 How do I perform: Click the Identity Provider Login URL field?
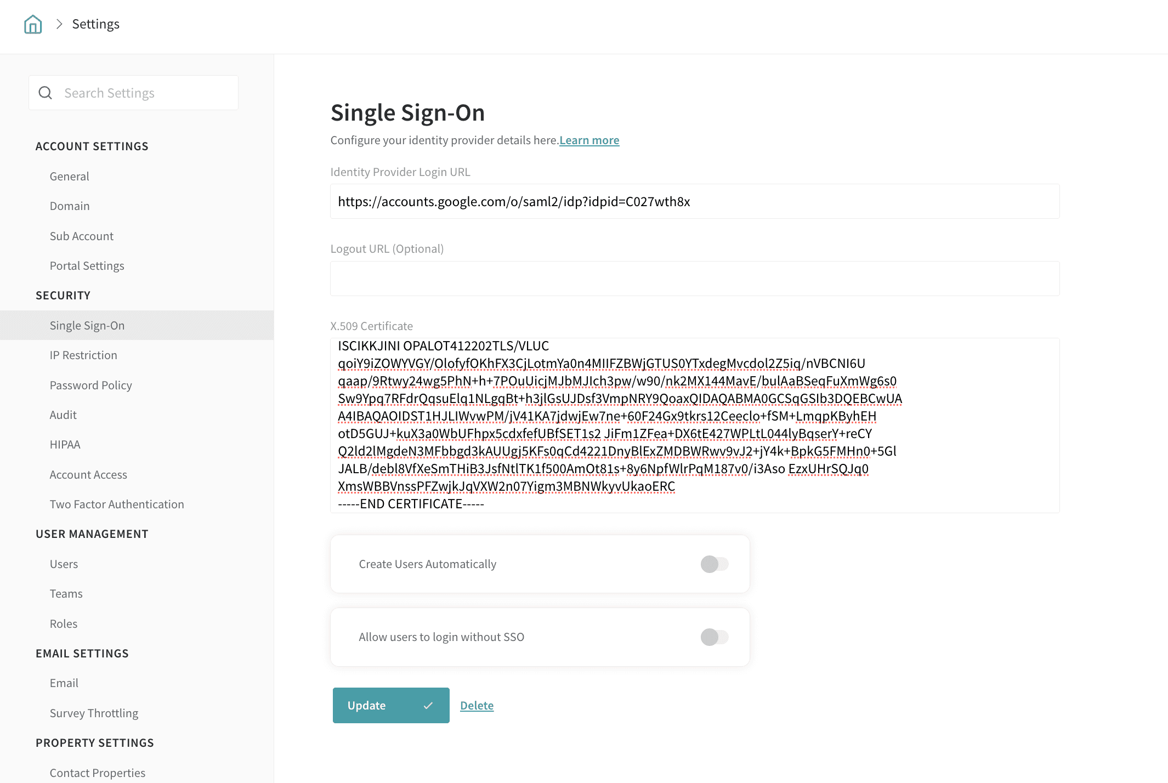coord(694,202)
